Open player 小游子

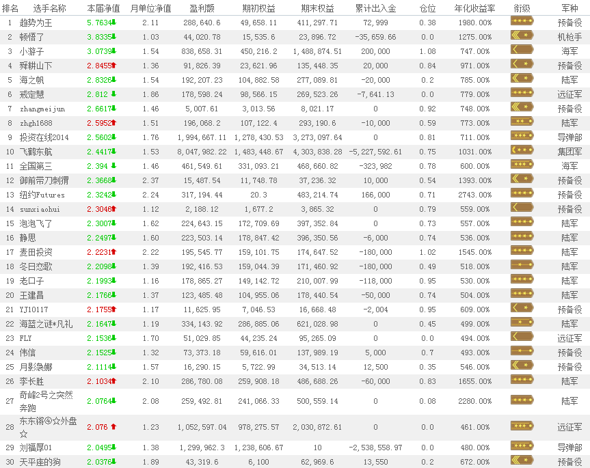pyautogui.click(x=31, y=51)
